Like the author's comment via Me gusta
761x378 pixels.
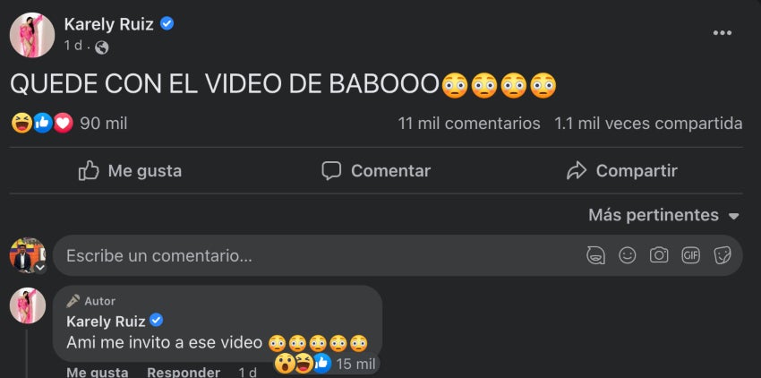pyautogui.click(x=97, y=373)
